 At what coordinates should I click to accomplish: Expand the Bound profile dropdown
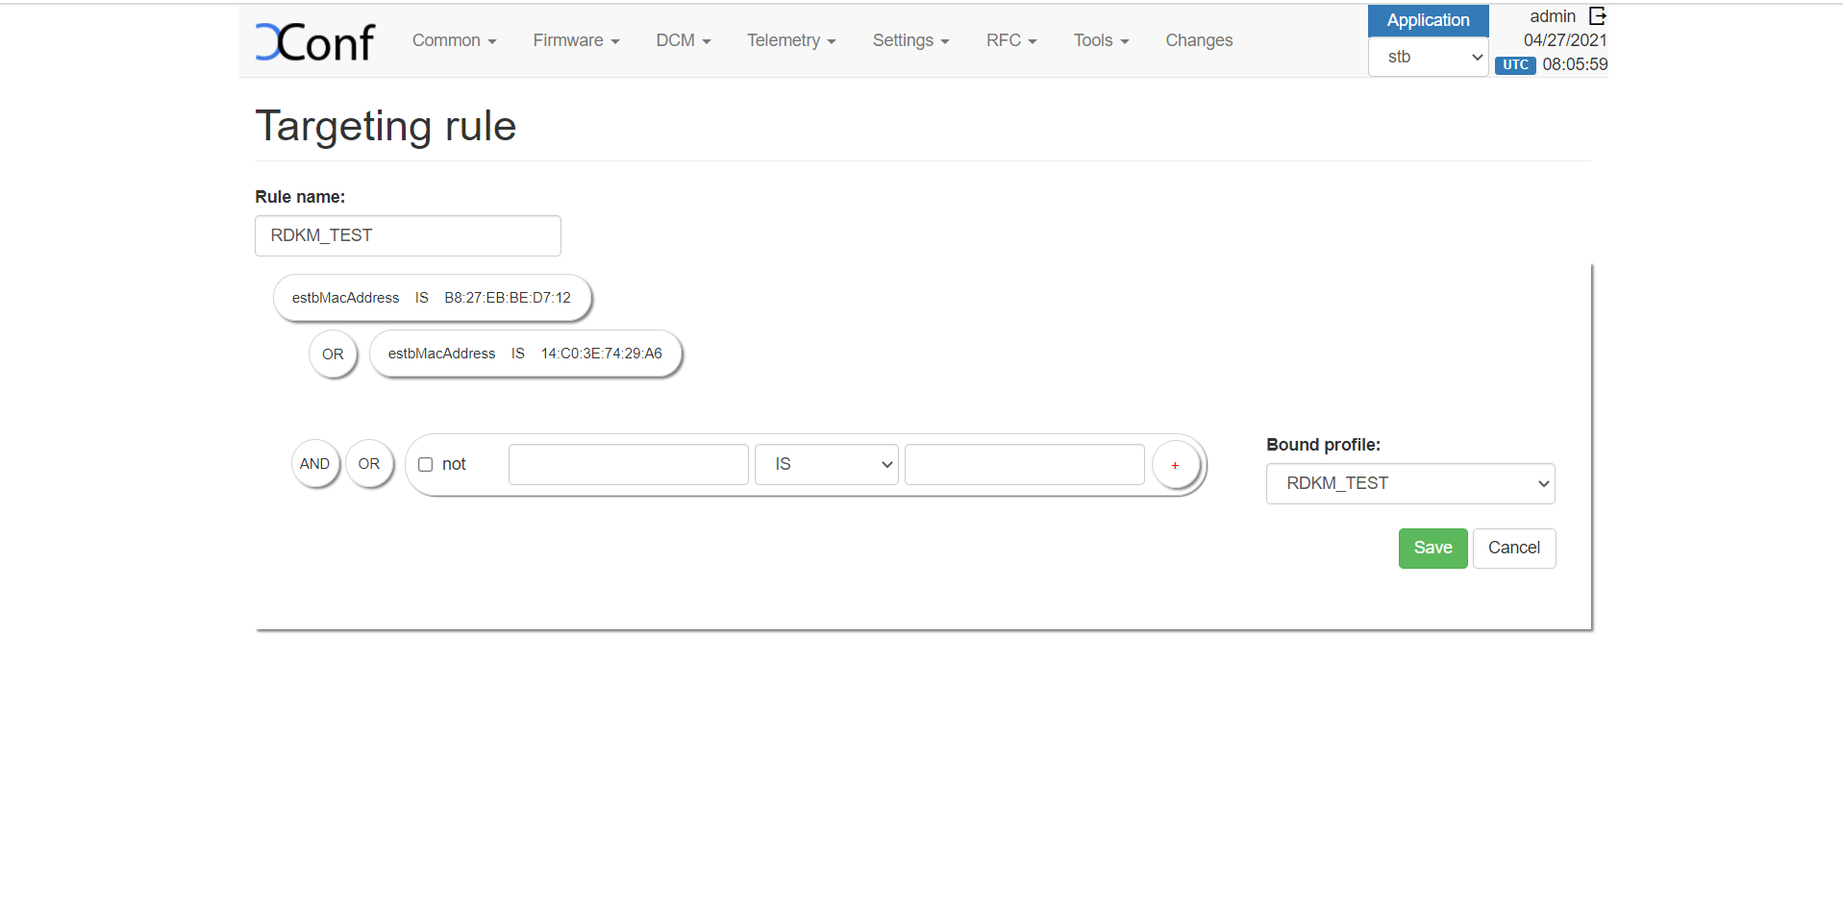(1409, 484)
